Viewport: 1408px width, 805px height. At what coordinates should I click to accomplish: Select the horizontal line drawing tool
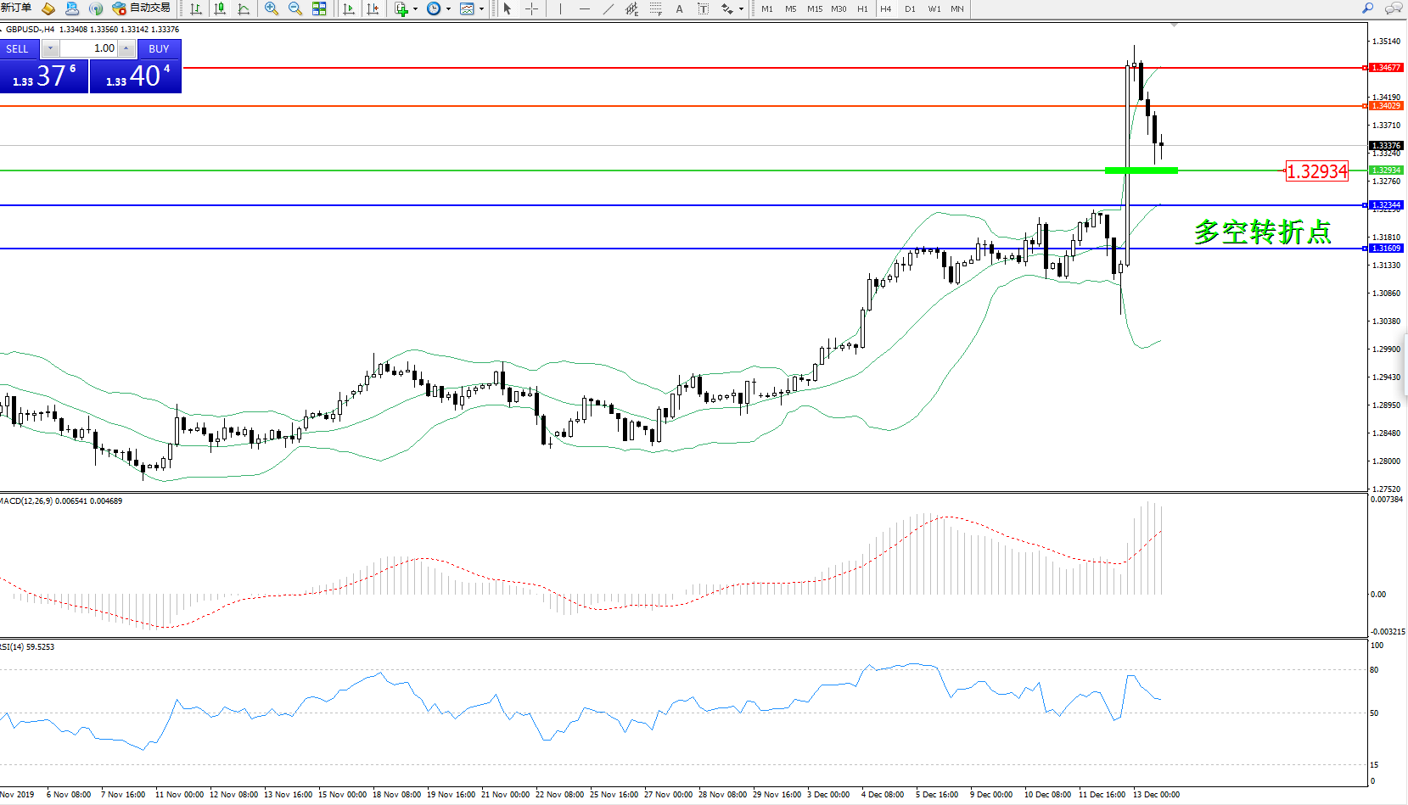584,8
